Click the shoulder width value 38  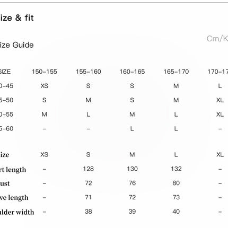(x=89, y=212)
